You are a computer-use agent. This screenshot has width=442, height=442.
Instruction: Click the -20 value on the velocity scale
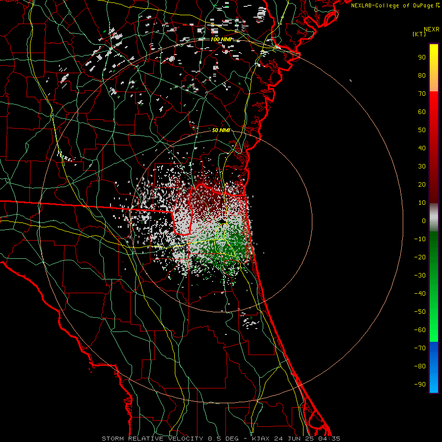420,257
